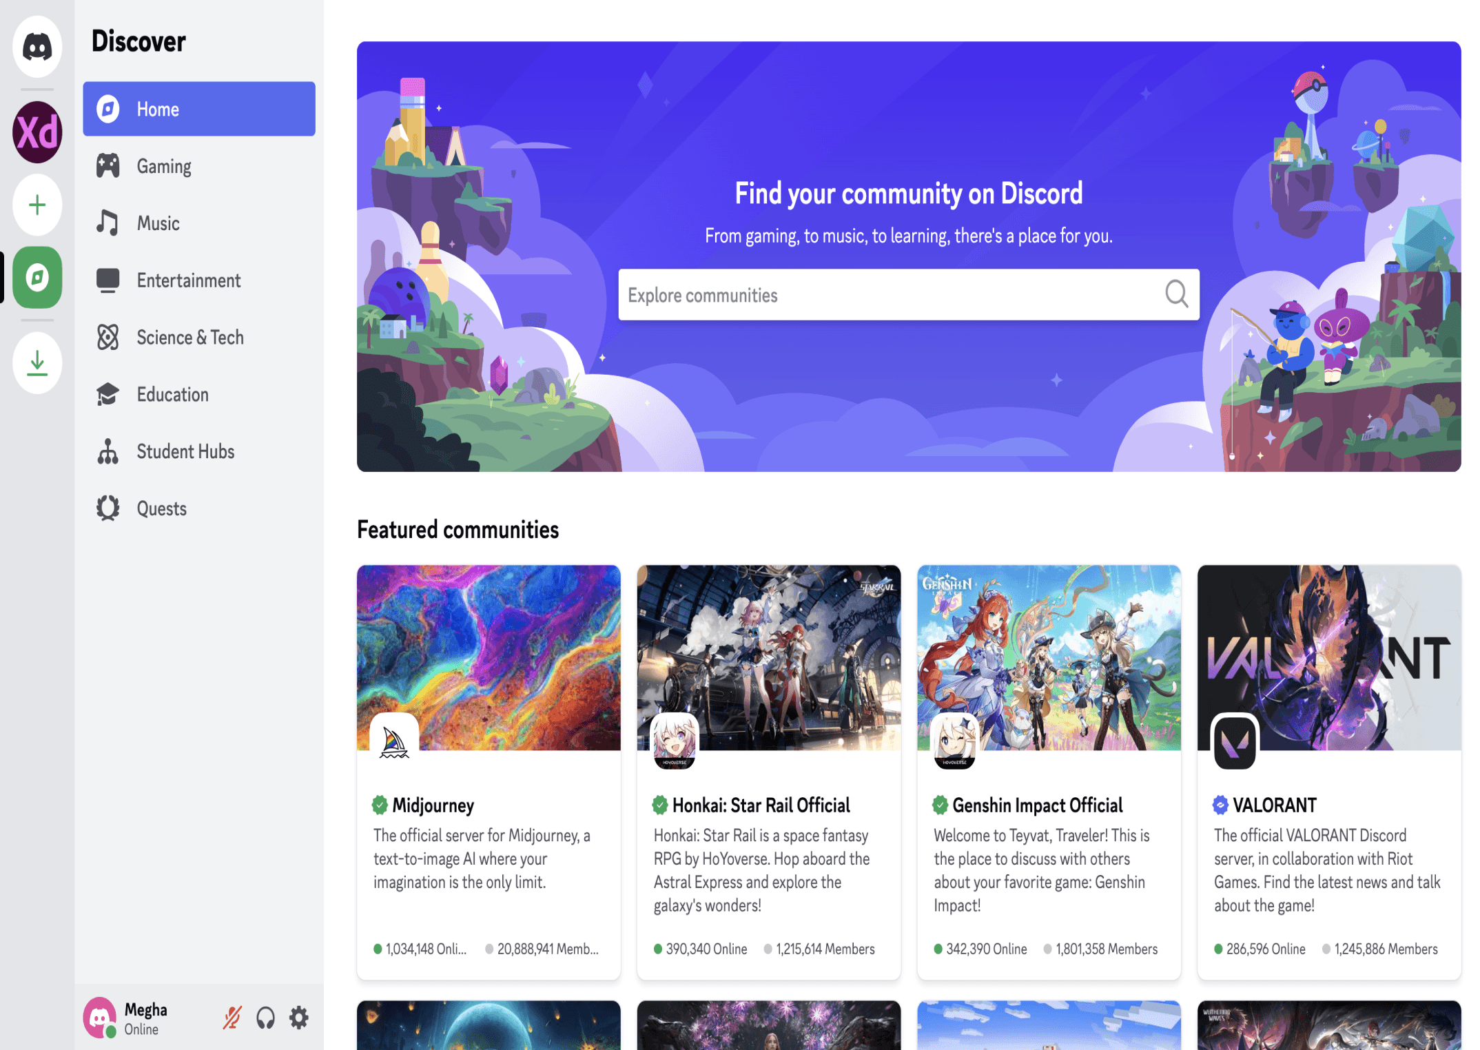The width and height of the screenshot is (1480, 1050).
Task: Click the Add a Server plus icon
Action: 37,205
